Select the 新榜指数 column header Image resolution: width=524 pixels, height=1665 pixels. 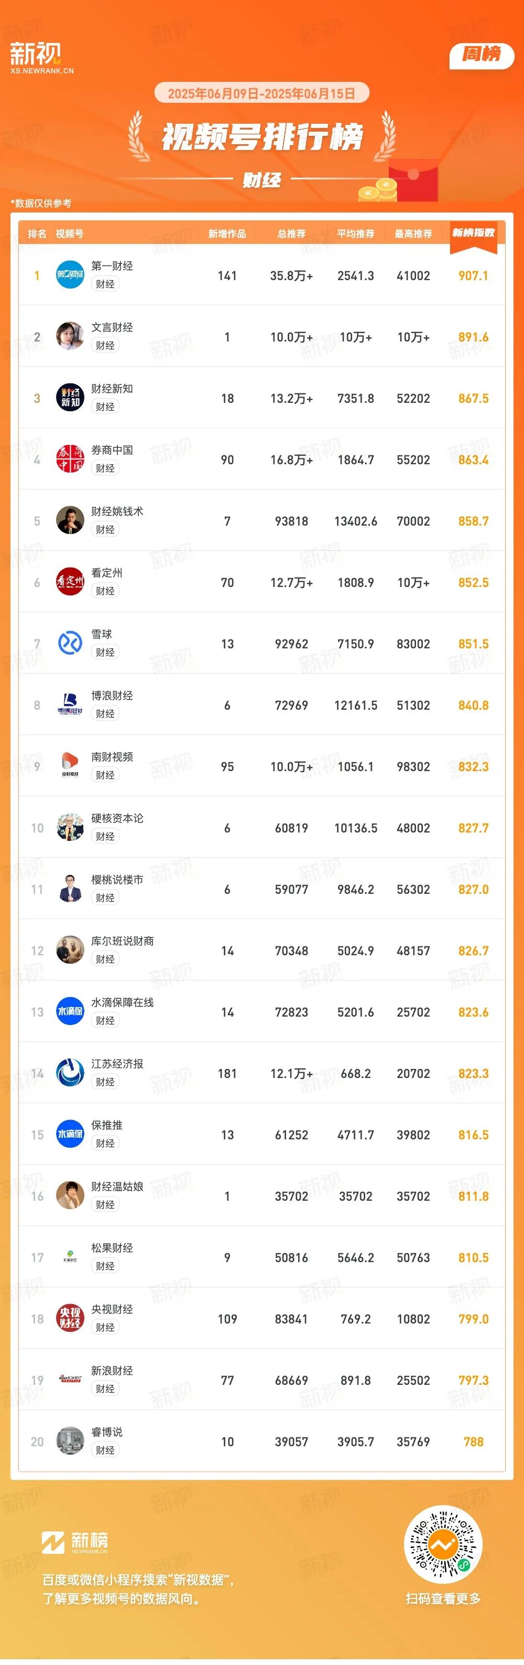point(473,233)
